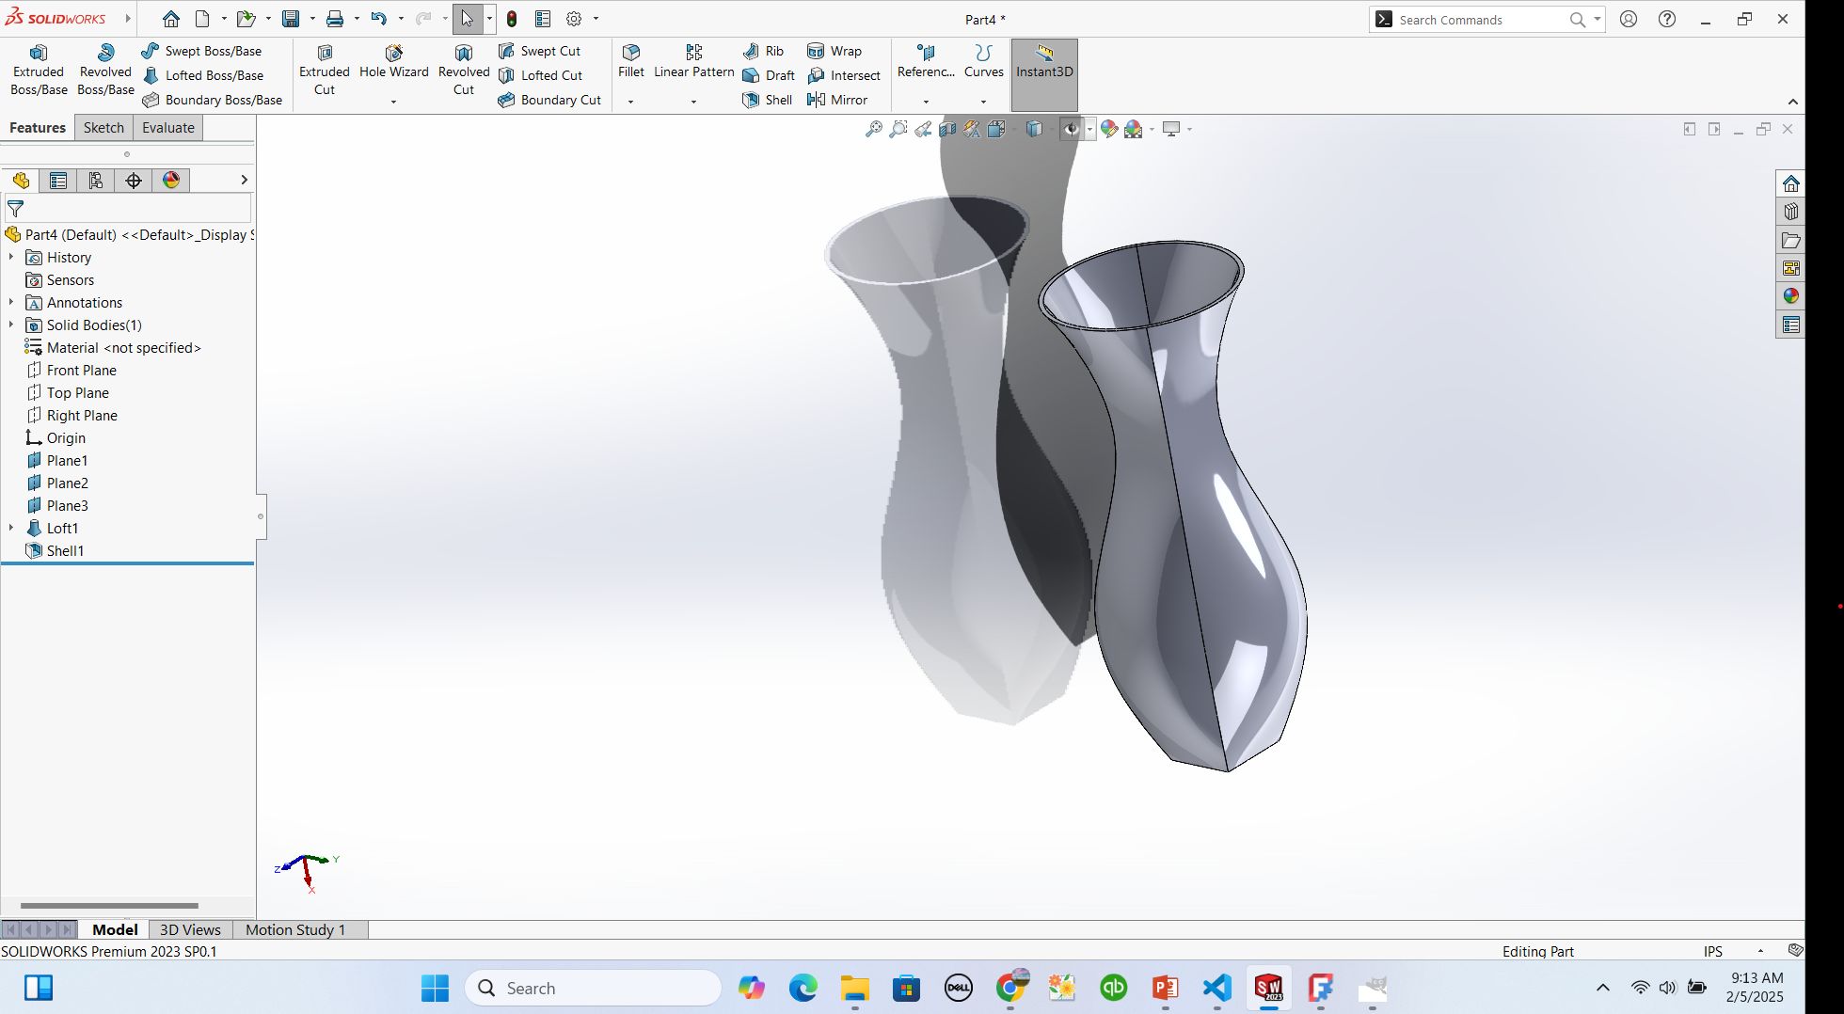Toggle the Instant3D button
The height and width of the screenshot is (1014, 1844).
[x=1044, y=74]
